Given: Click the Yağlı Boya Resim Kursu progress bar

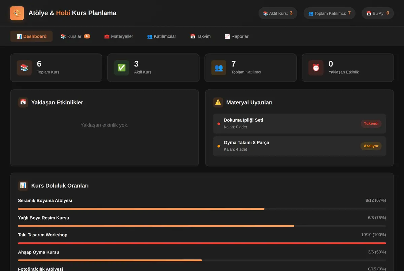Looking at the screenshot, I should click(x=202, y=226).
